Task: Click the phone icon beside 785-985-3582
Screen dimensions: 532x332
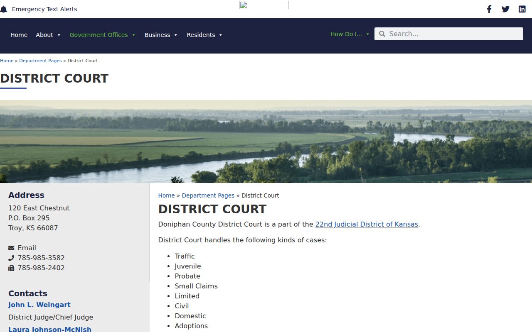Action: tap(11, 258)
